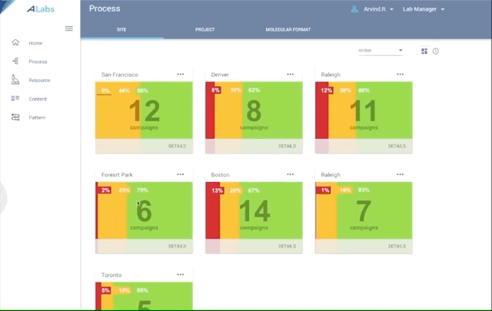
Task: Click the 8 campaigns count on Denver
Action: point(254,111)
